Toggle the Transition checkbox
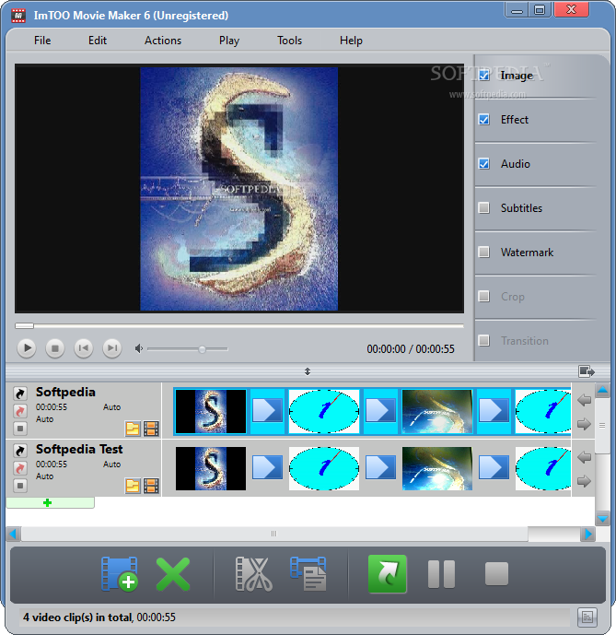This screenshot has height=635, width=616. click(484, 341)
